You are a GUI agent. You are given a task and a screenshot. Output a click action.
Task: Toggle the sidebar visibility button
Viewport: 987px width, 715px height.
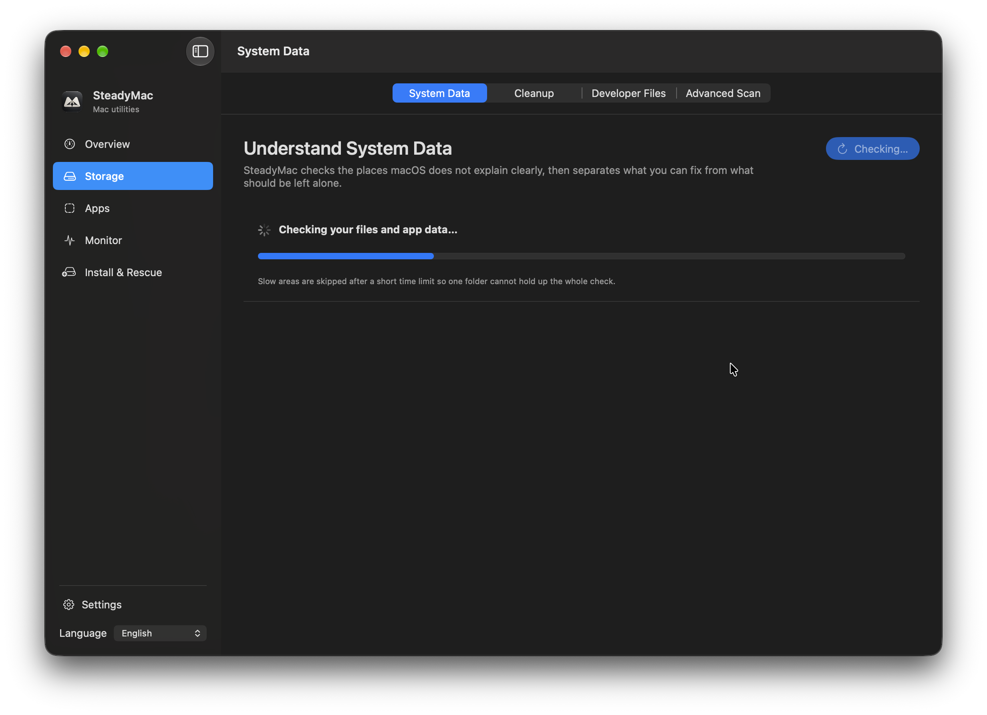click(200, 51)
